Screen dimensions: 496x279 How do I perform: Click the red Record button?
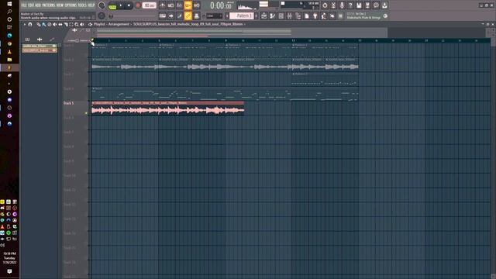[x=138, y=5]
